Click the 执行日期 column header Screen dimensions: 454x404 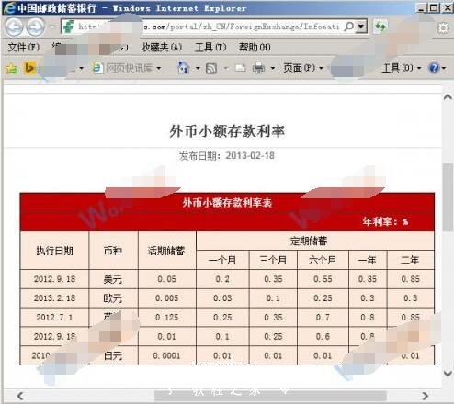coord(54,251)
